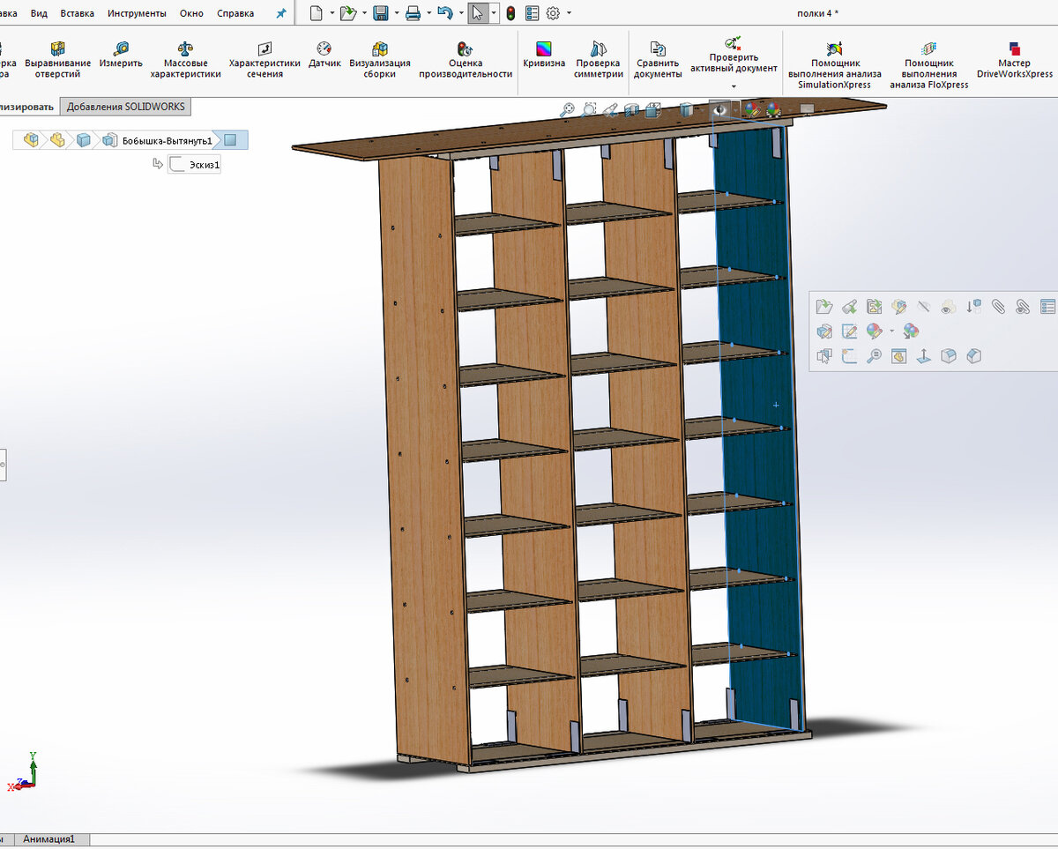The image size is (1058, 849).
Task: Open the Print dropdown arrow
Action: point(428,13)
